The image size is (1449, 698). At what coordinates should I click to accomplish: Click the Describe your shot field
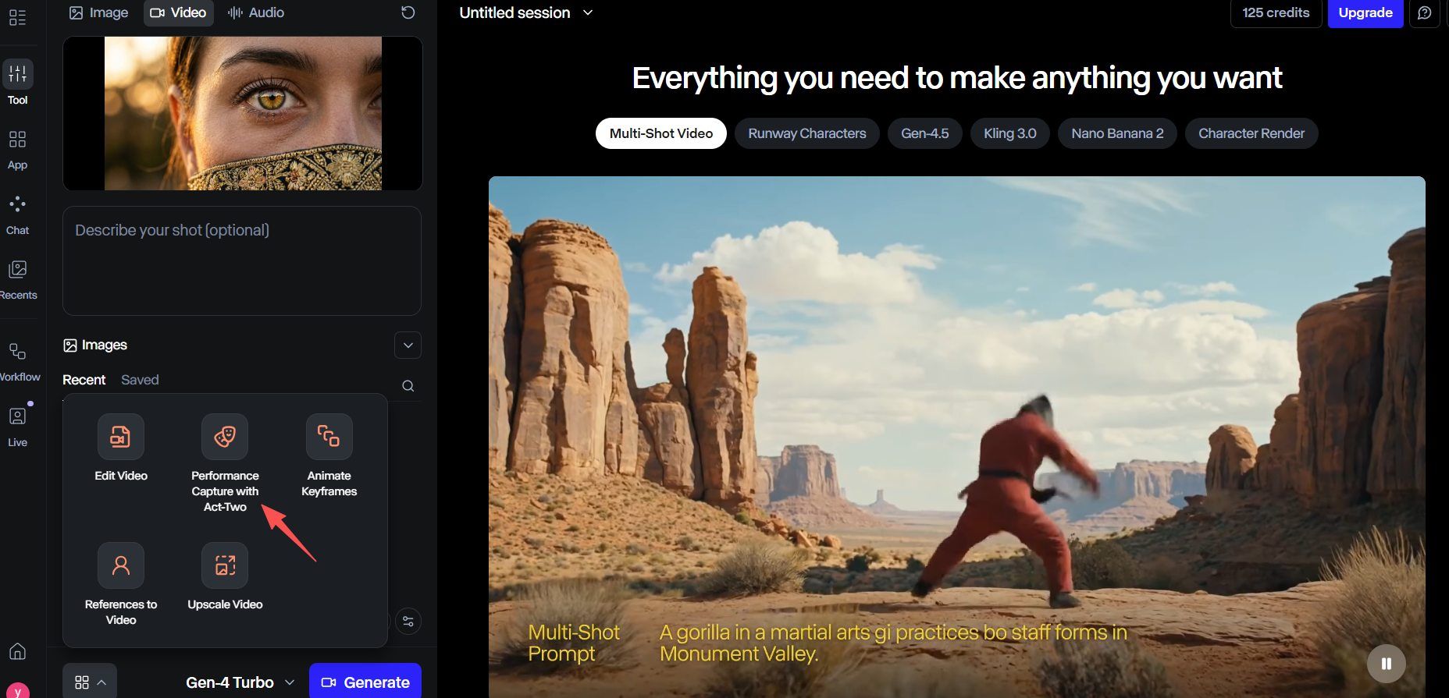click(x=242, y=261)
